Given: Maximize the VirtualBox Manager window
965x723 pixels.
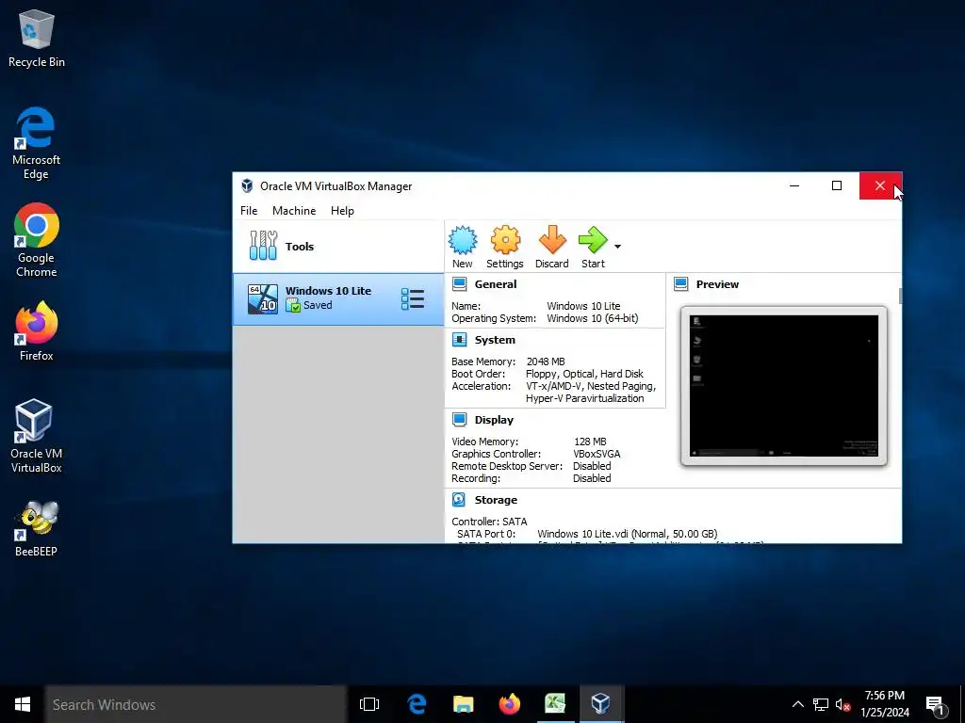Looking at the screenshot, I should tap(837, 185).
